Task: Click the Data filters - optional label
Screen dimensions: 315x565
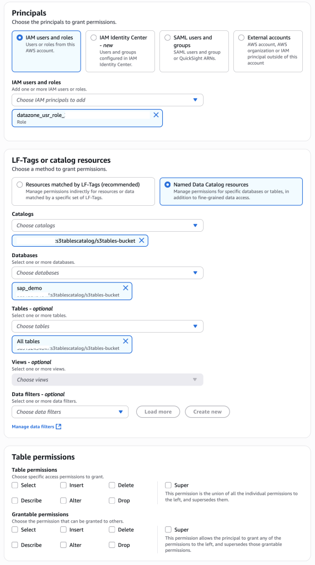Action: coord(38,394)
